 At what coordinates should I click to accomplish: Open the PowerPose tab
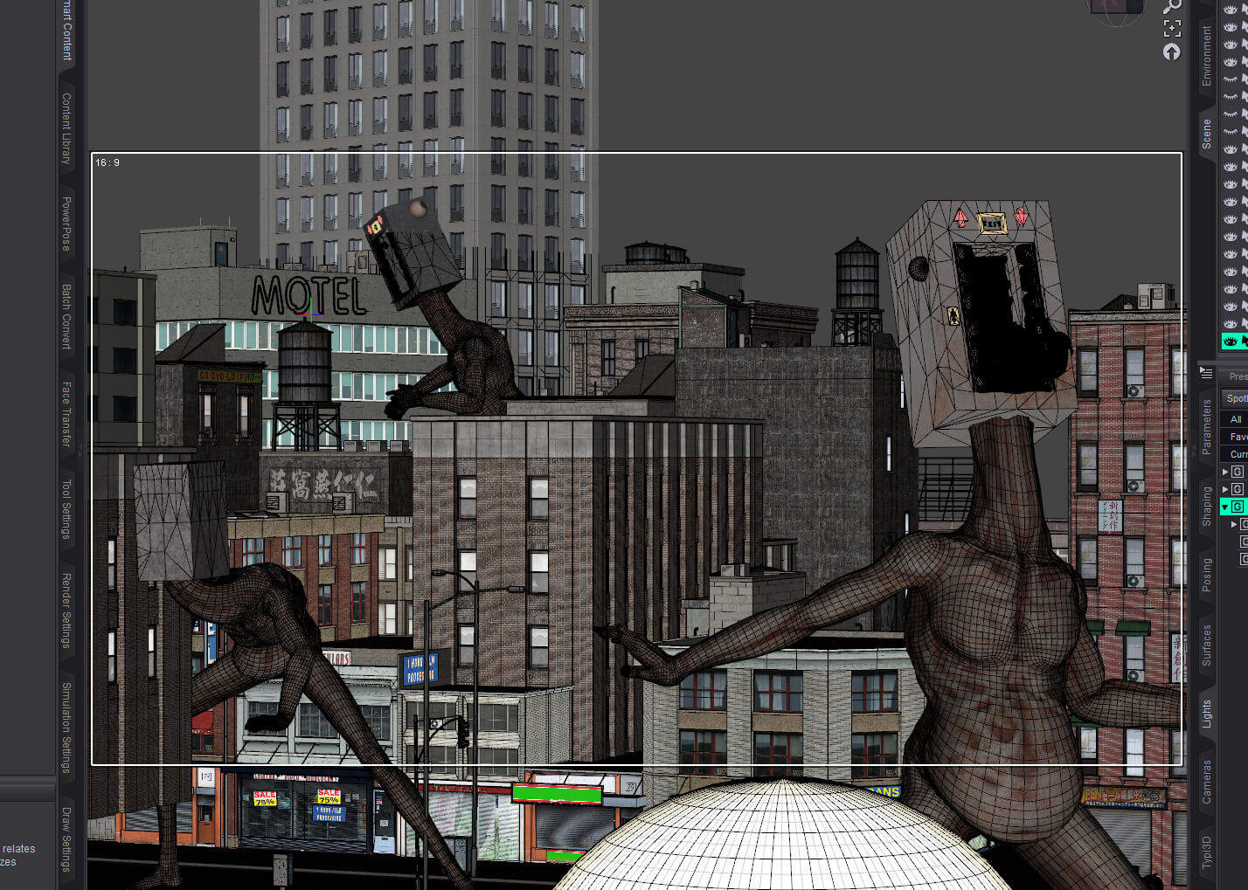click(66, 224)
